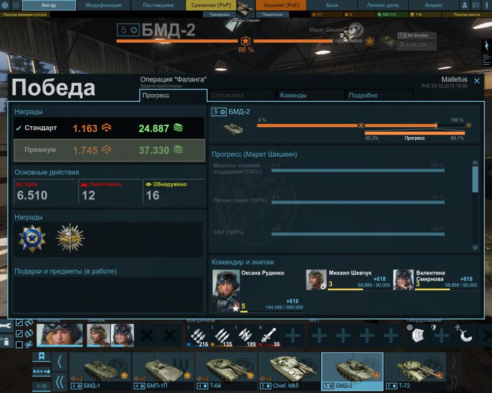Viewport: 492px width, 393px height.
Task: Click the Легкие танки progress bar
Action: pos(358,202)
